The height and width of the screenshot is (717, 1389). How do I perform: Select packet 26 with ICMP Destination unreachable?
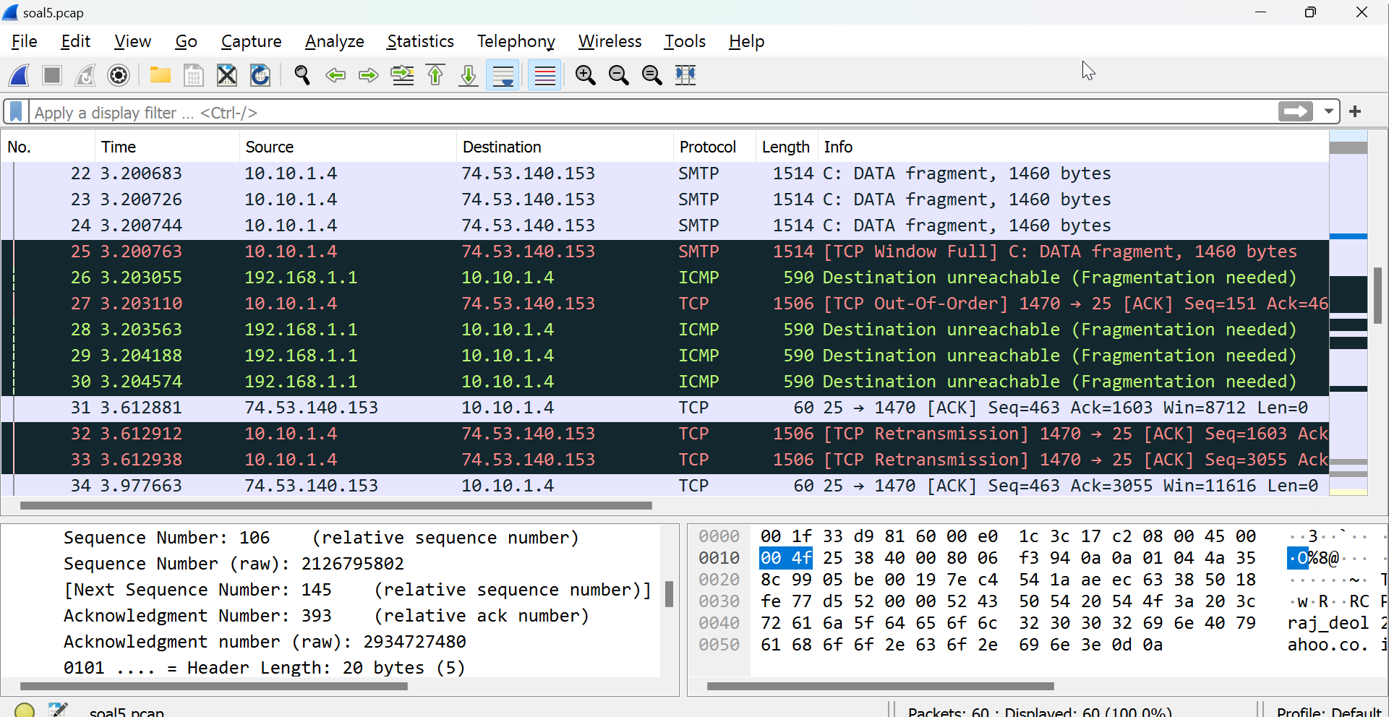tap(506, 277)
